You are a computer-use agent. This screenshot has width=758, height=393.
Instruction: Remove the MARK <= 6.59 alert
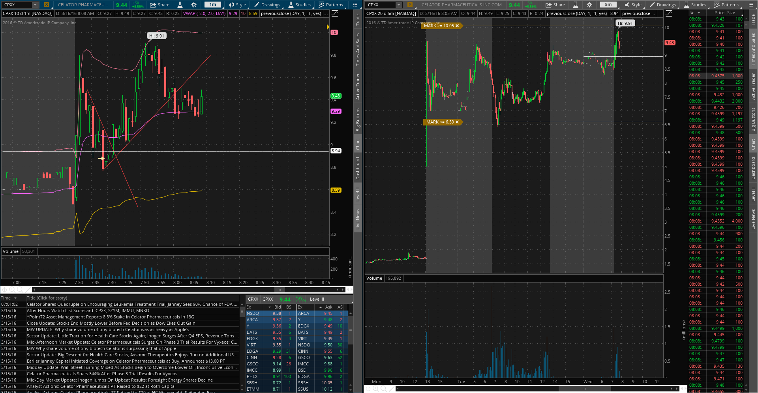point(457,122)
